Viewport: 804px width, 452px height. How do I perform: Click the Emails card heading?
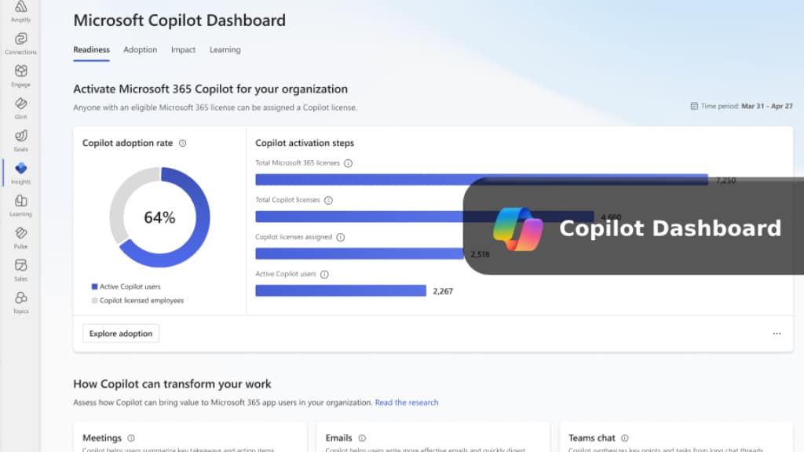(x=338, y=438)
